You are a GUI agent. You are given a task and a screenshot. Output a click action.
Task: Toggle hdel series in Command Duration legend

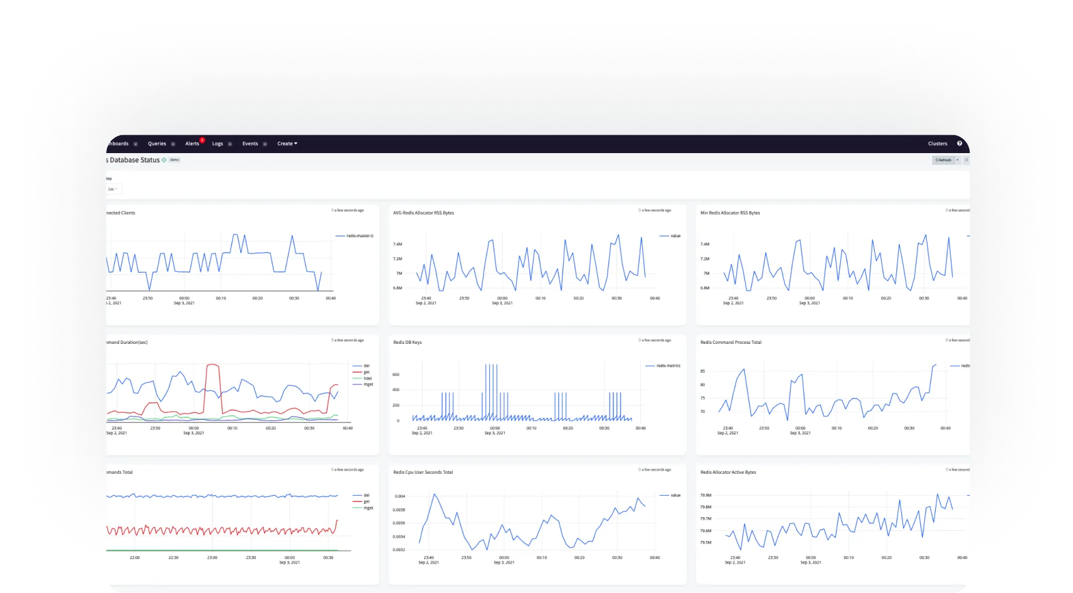coord(362,378)
